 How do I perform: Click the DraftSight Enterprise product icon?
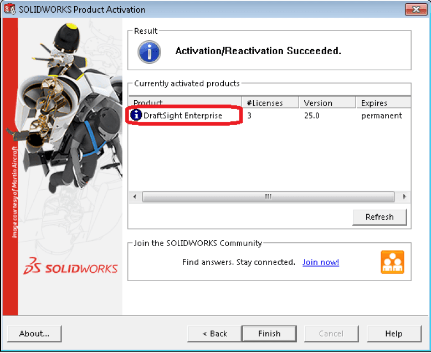coord(136,116)
